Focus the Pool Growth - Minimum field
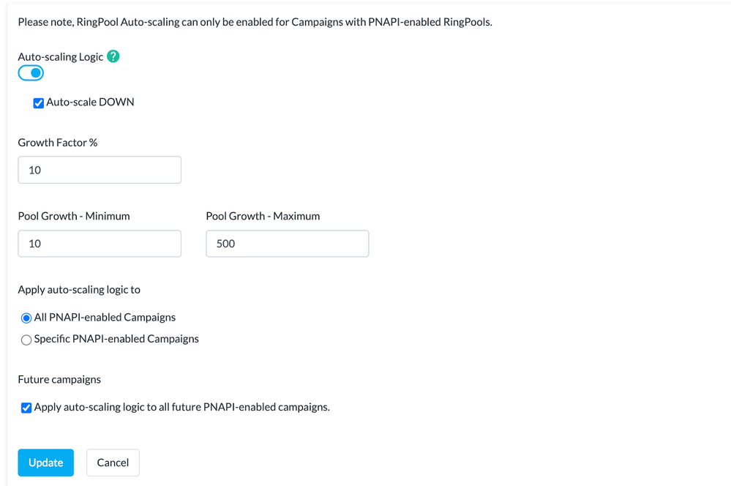Screen dimensions: 731x486 point(100,244)
